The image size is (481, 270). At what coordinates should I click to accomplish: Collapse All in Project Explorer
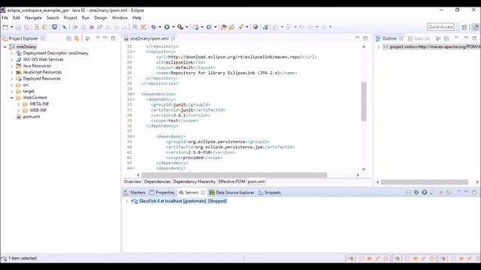coord(68,38)
